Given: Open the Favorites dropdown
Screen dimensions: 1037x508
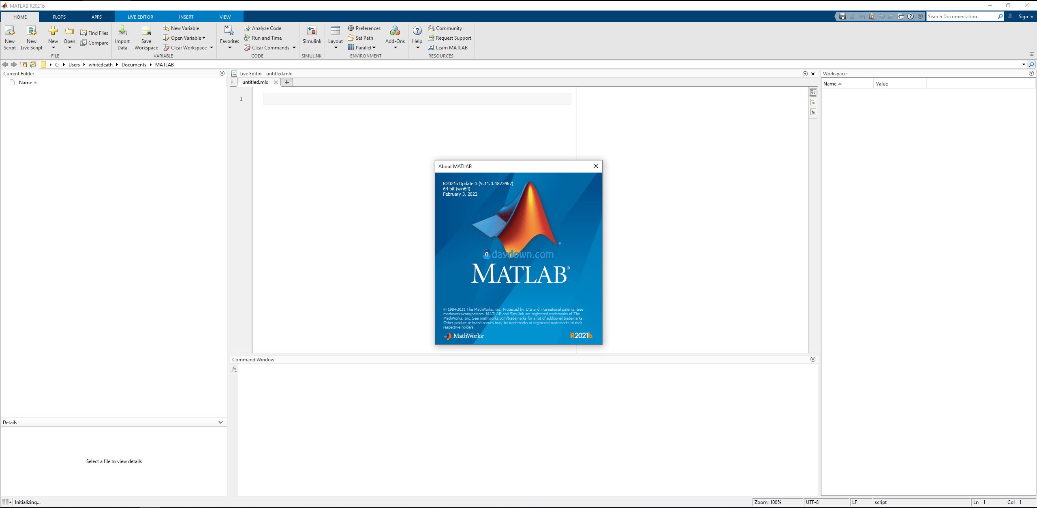Looking at the screenshot, I should (229, 38).
